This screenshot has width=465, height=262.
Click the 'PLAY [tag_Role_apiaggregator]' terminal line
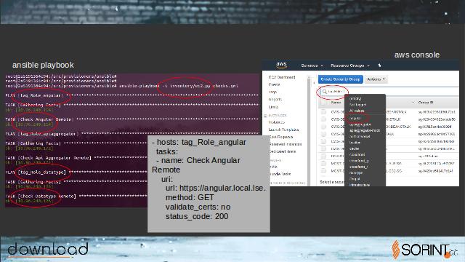(41, 134)
